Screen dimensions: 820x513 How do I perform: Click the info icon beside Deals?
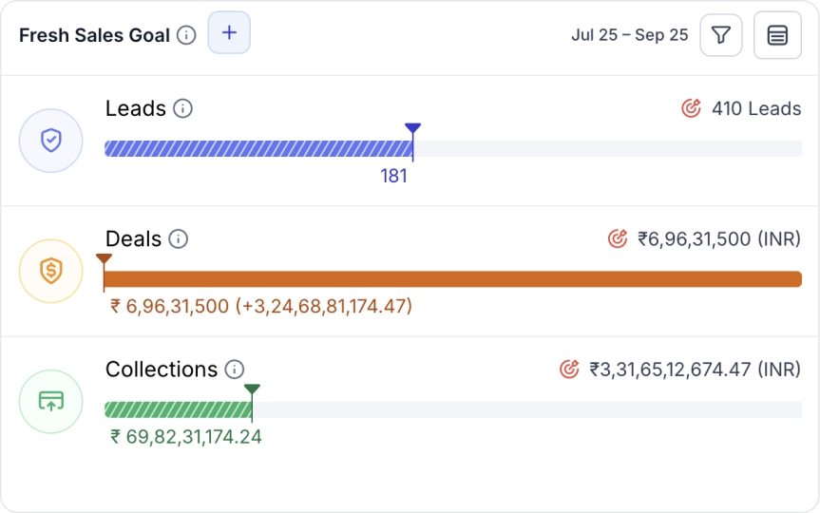pos(178,238)
